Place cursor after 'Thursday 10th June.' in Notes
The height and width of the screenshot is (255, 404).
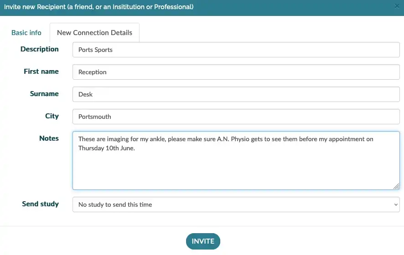pos(136,148)
